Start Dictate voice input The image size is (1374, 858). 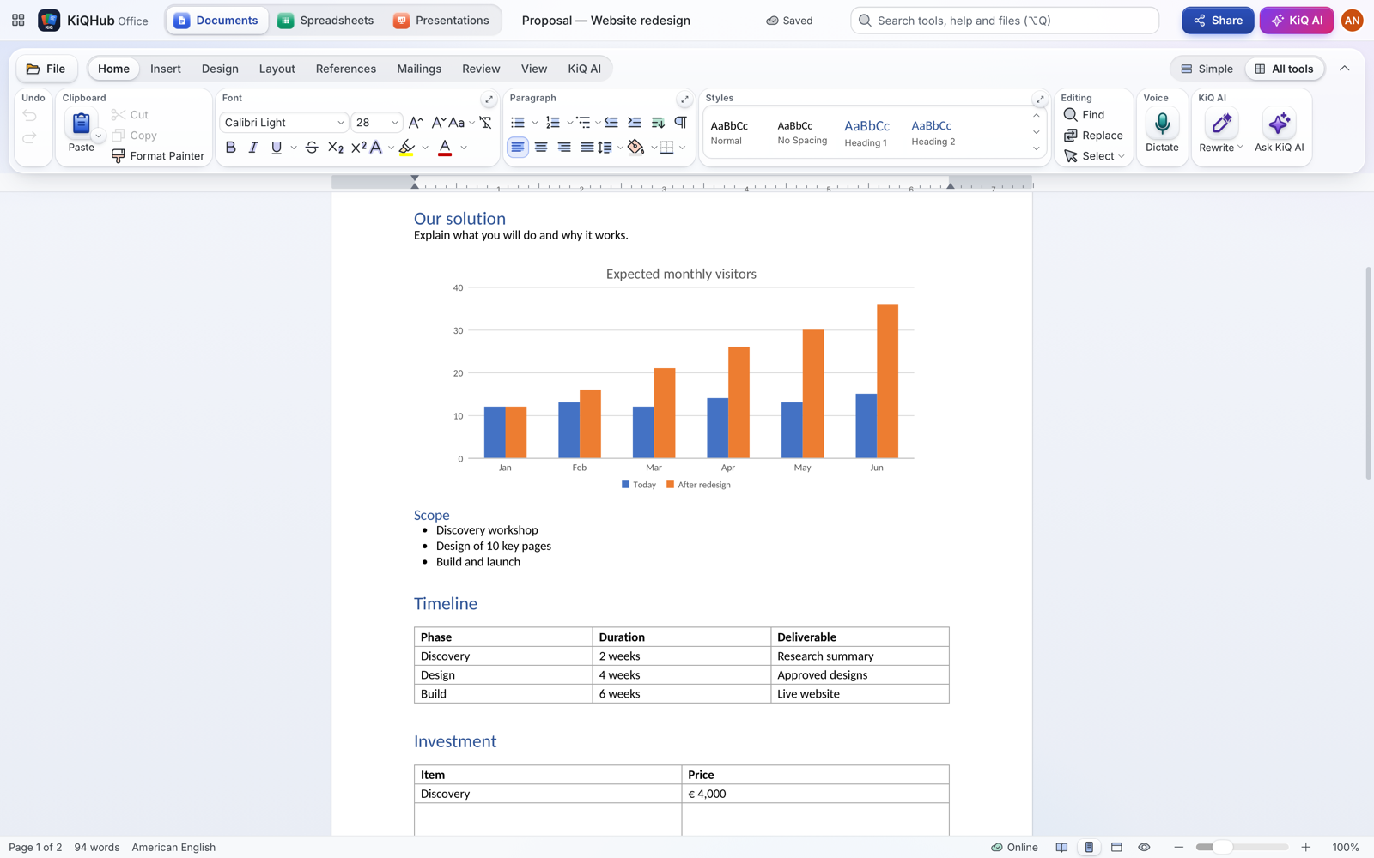[x=1162, y=132]
